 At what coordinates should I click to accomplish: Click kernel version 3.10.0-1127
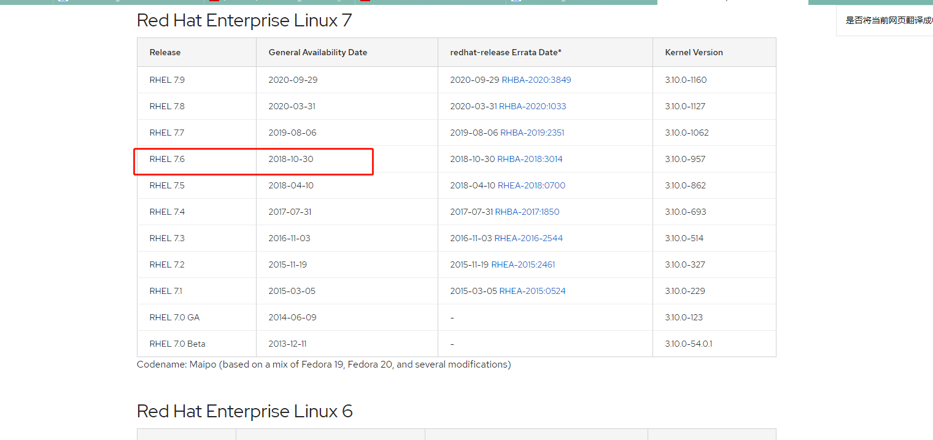(x=685, y=106)
